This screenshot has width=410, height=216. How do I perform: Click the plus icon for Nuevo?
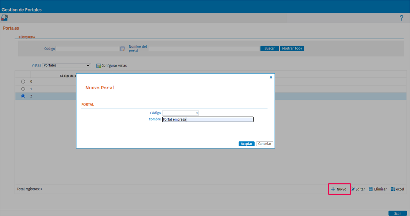(333, 189)
